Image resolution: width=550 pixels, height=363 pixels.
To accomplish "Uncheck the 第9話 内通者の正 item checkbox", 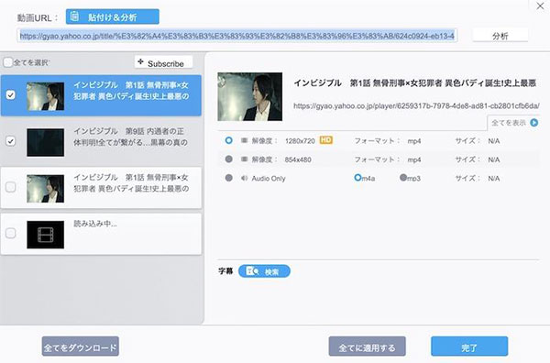I will point(11,141).
